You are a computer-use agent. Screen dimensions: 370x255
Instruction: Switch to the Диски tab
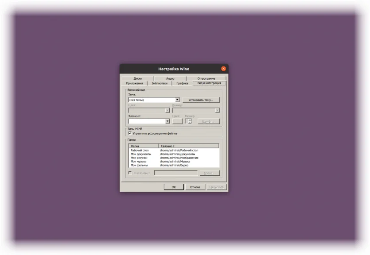click(x=137, y=78)
